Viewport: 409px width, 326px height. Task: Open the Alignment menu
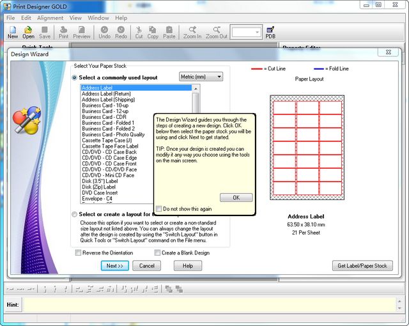[x=50, y=18]
